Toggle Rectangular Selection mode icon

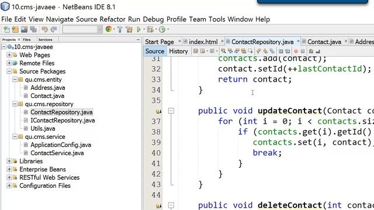click(x=250, y=51)
